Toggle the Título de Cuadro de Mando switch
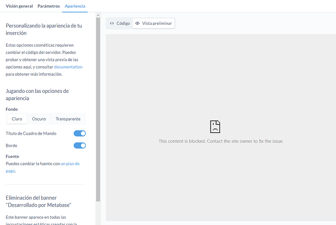The width and height of the screenshot is (336, 225). [x=79, y=133]
